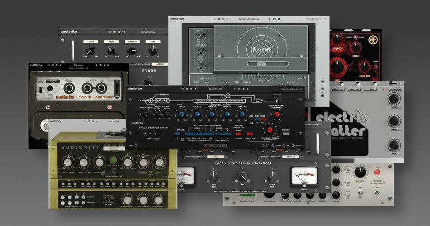Image resolution: width=430 pixels, height=226 pixels.
Task: Click the red Reverb/Echo Feedback knob
Action: coord(277,114)
